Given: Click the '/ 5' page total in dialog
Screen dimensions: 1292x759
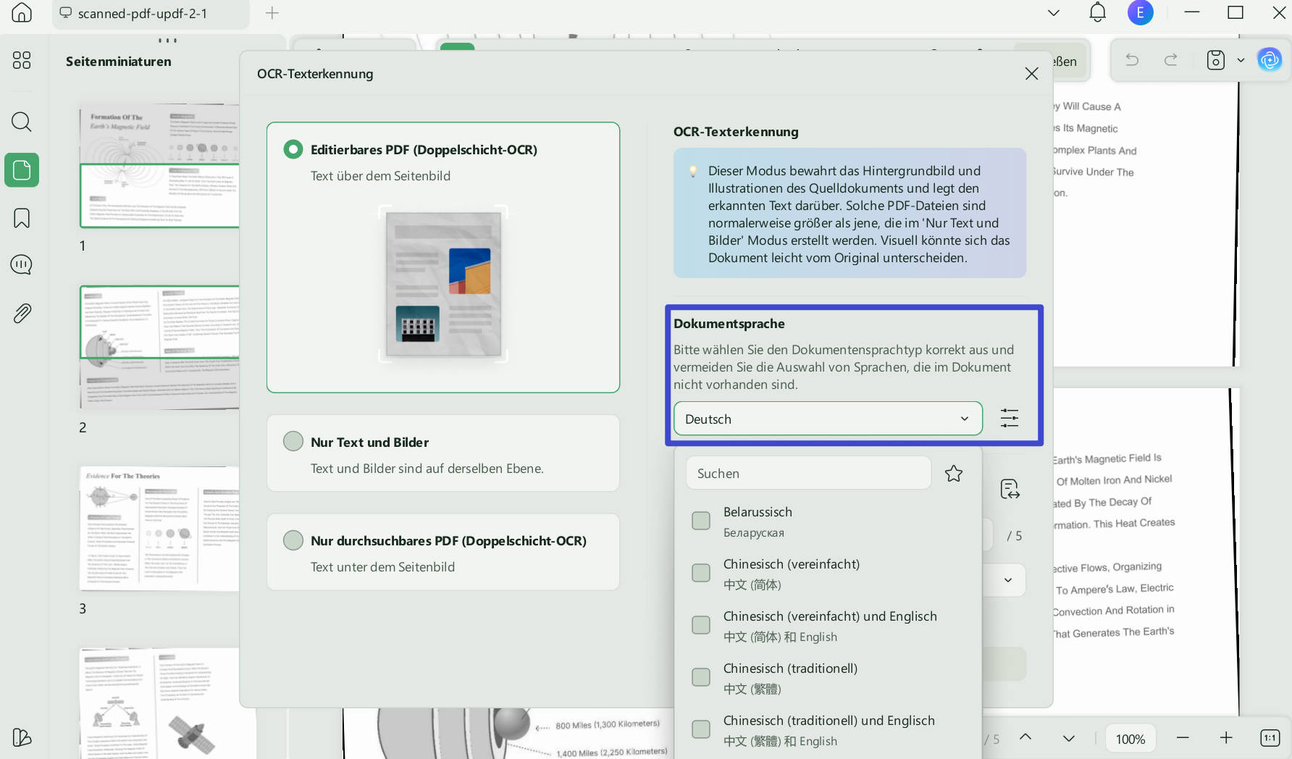Looking at the screenshot, I should point(1015,536).
